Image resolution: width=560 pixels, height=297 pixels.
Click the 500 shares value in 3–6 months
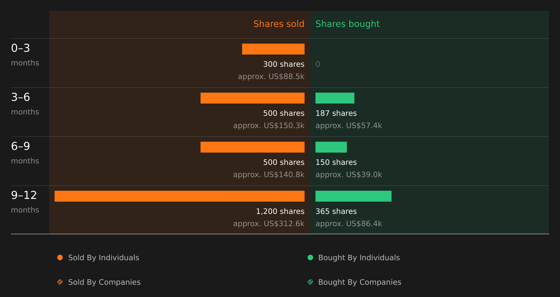(284, 113)
